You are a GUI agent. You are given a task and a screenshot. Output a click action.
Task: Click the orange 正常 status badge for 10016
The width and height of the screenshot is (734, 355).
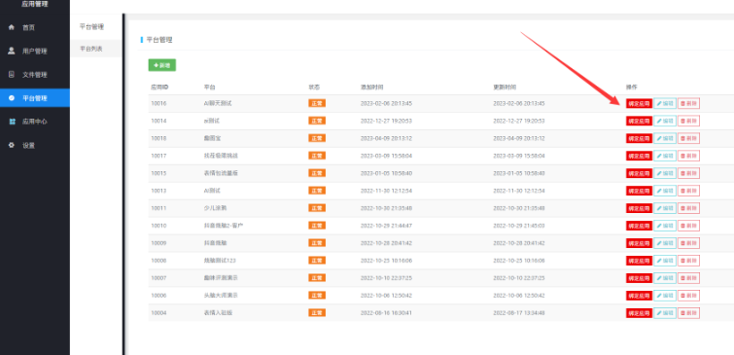317,103
